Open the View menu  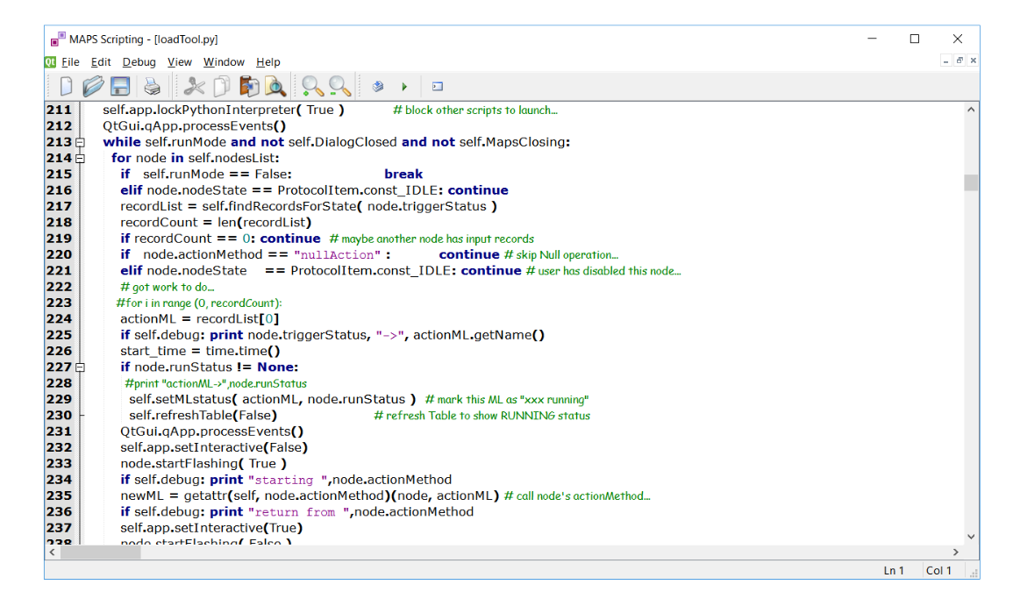180,62
